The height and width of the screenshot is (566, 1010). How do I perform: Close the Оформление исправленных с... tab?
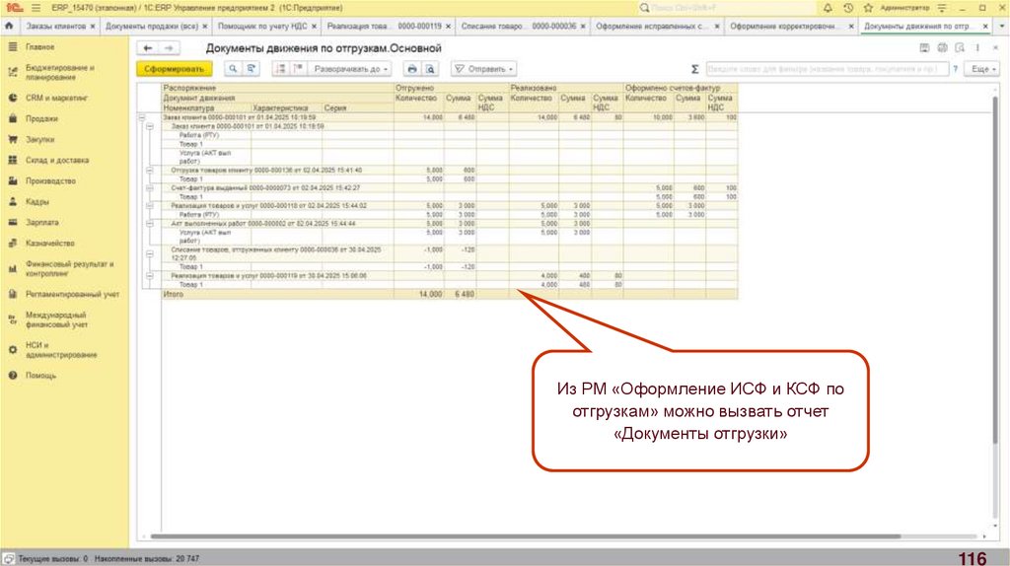coord(717,27)
